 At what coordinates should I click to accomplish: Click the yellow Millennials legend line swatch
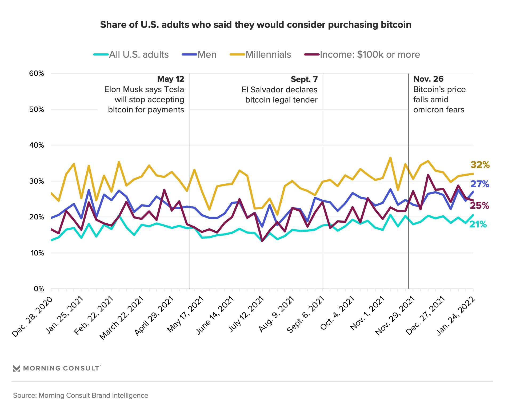[x=237, y=54]
